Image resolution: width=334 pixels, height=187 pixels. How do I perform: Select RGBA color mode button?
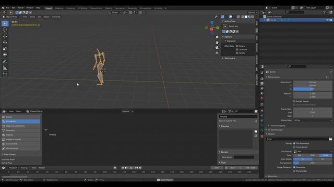[326, 155]
